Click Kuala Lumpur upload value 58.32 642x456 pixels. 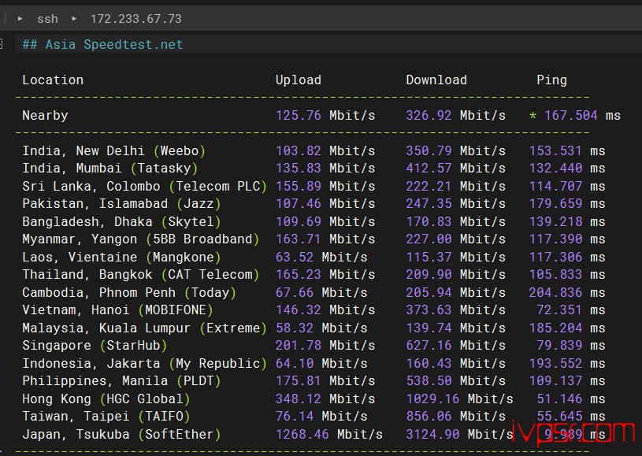click(295, 328)
